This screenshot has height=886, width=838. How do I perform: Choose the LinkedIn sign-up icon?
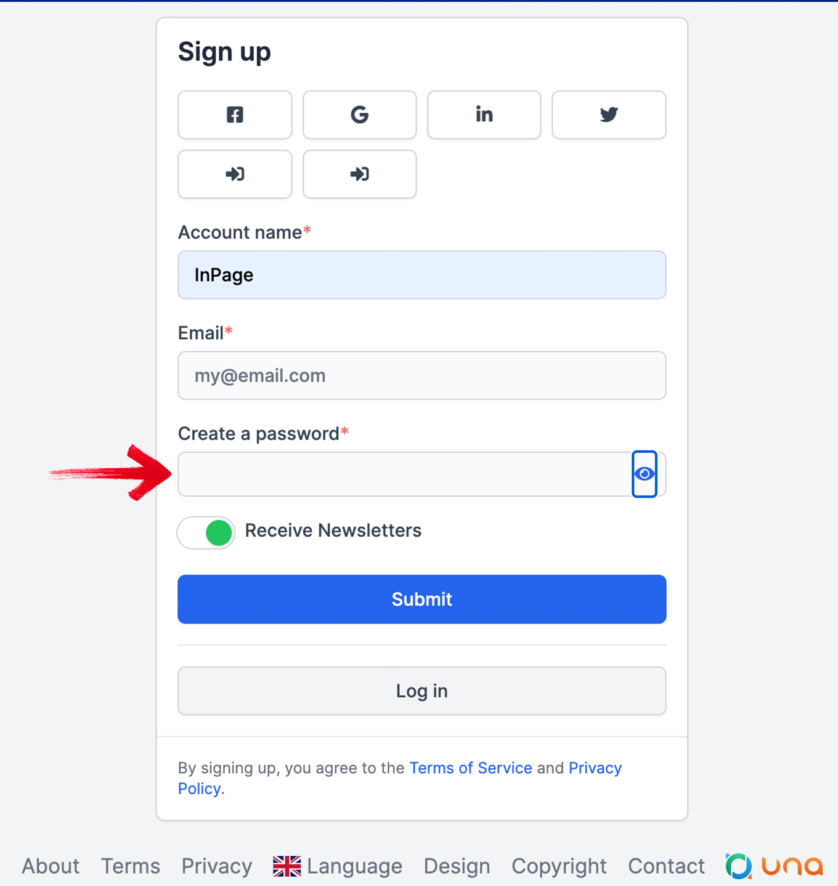tap(484, 115)
